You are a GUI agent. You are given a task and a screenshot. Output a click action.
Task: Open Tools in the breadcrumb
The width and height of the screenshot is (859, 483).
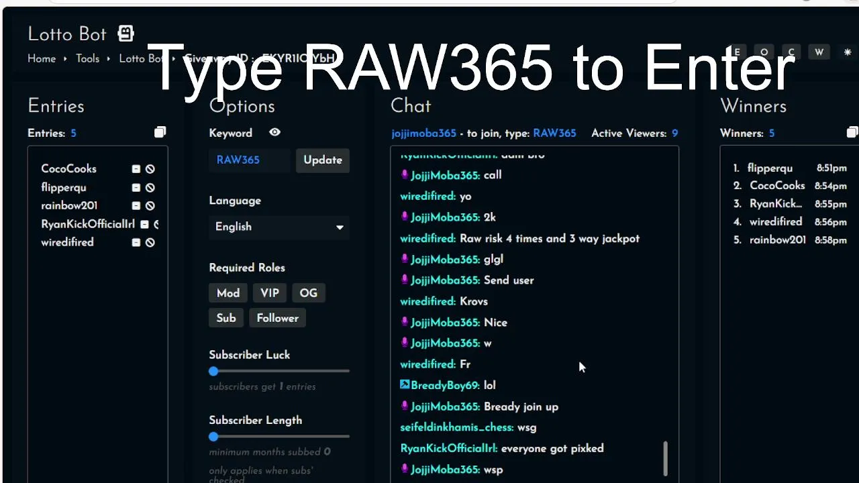coord(87,59)
